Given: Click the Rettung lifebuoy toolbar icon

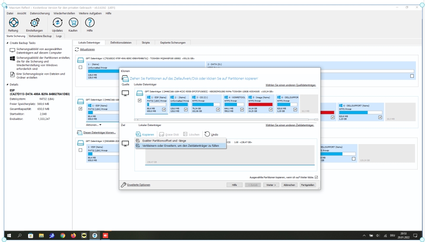Looking at the screenshot, I should [13, 22].
